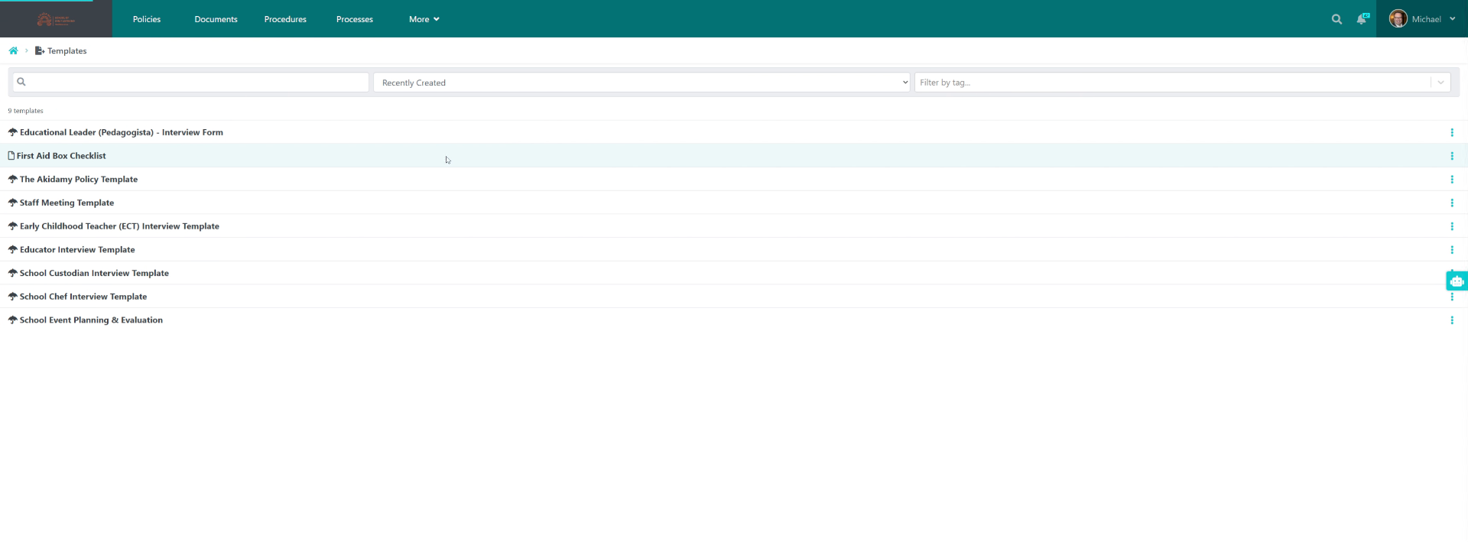Go to the Policies tab
1468x542 pixels.
147,19
